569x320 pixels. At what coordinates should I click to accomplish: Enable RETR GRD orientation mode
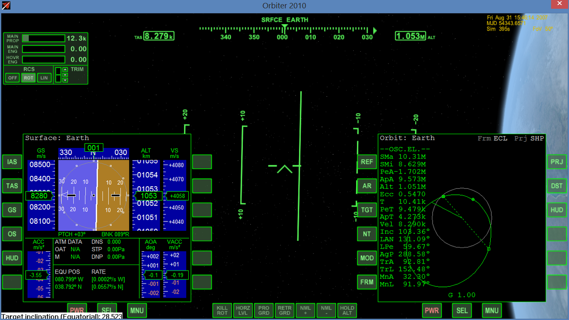coord(284,311)
